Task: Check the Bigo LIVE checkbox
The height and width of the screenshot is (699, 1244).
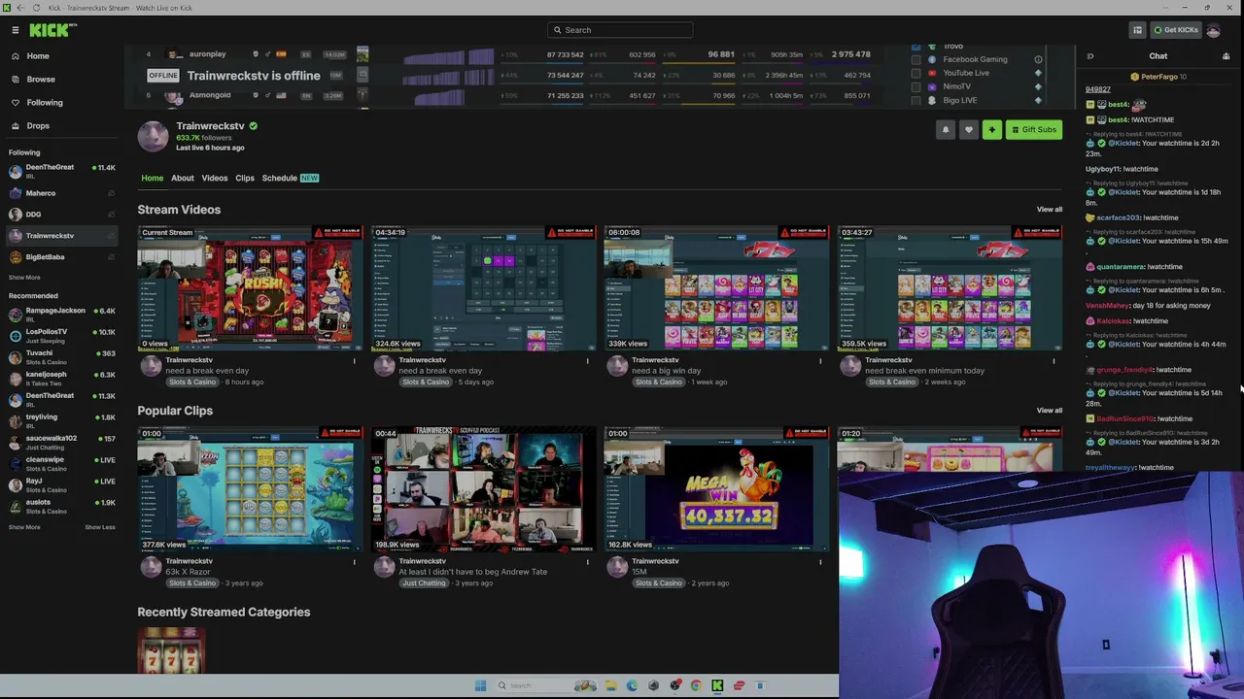Action: [x=916, y=100]
